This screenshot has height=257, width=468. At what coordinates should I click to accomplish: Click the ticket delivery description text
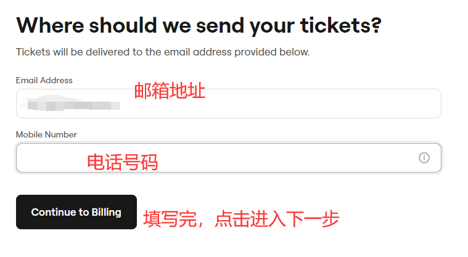coord(162,52)
